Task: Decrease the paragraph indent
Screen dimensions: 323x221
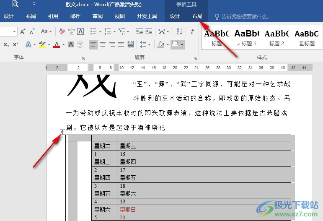Action: [140, 31]
